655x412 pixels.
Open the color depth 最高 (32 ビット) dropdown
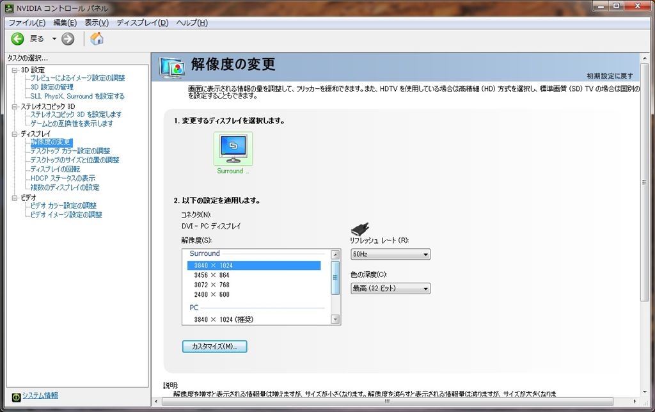point(390,289)
